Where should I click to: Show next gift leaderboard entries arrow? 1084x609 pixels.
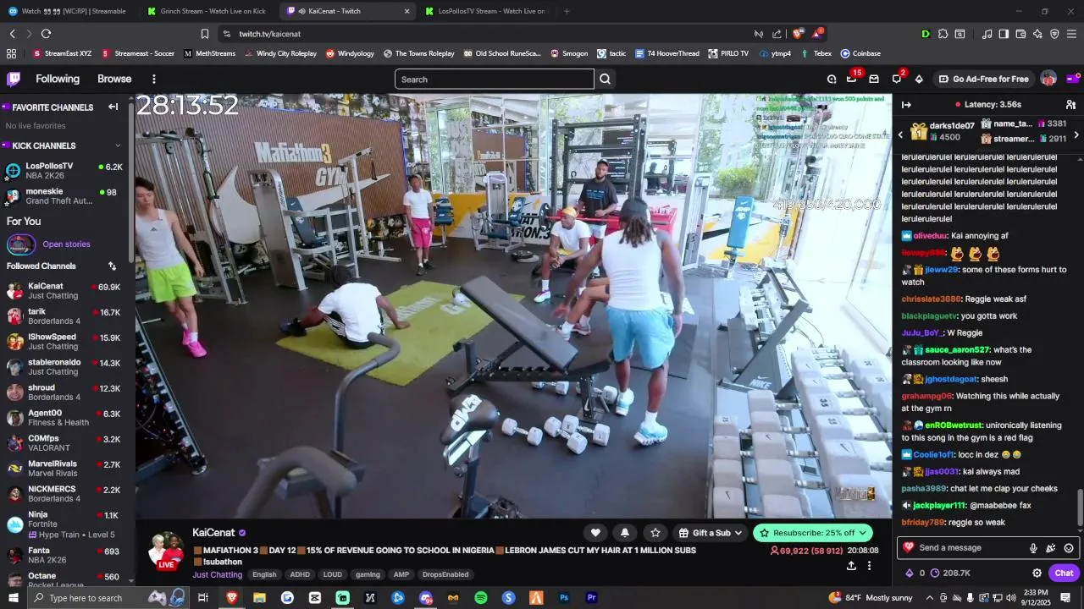point(1076,134)
